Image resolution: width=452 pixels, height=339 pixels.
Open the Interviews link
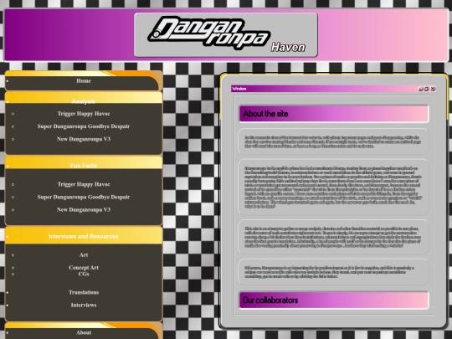[x=84, y=305]
